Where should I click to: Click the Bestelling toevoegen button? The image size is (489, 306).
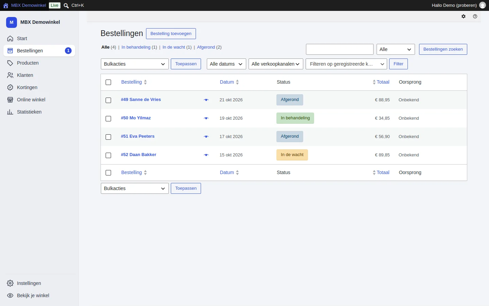pos(171,34)
